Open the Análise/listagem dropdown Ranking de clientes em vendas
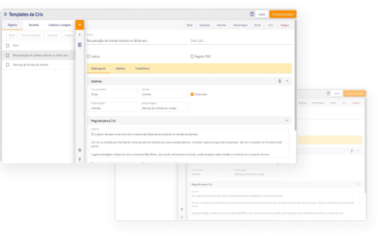 (x=164, y=107)
